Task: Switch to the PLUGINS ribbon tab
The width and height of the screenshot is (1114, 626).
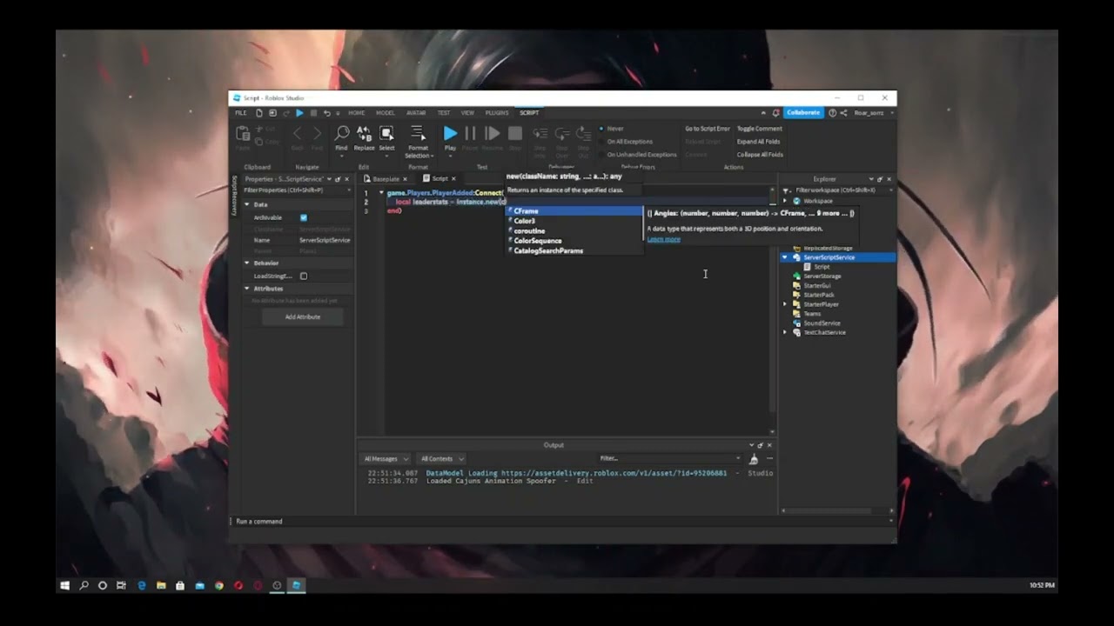Action: click(x=497, y=113)
